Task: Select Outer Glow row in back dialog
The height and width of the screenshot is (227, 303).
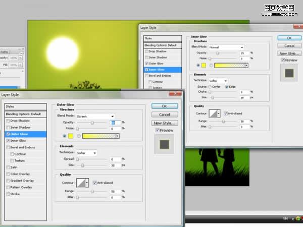Action: click(163, 64)
